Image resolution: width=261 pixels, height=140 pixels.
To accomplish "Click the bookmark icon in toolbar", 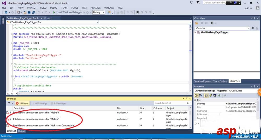I will click(138, 12).
